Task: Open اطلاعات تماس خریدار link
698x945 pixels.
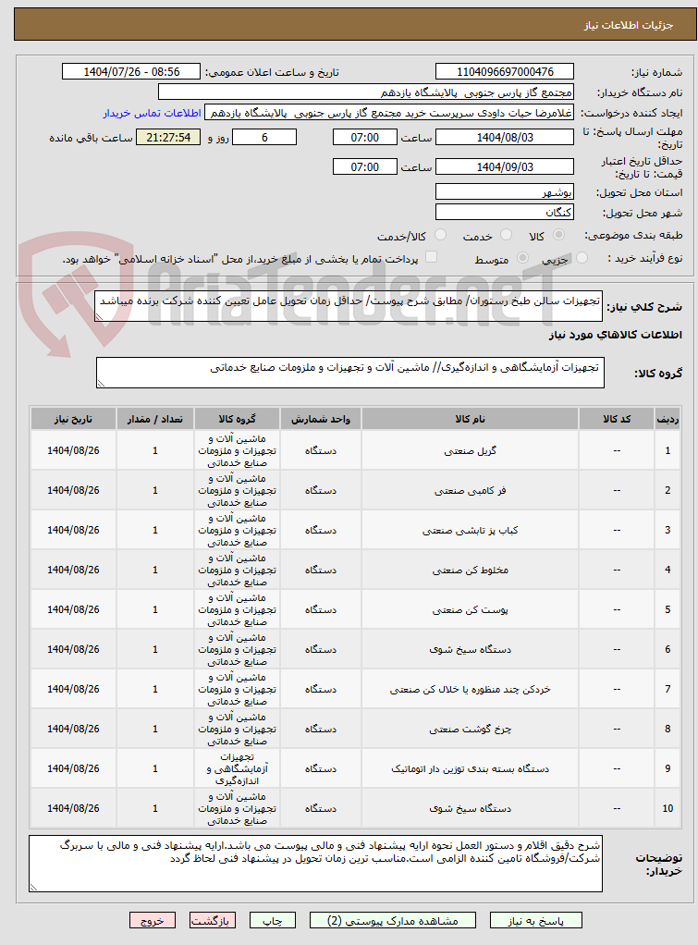Action: point(152,114)
